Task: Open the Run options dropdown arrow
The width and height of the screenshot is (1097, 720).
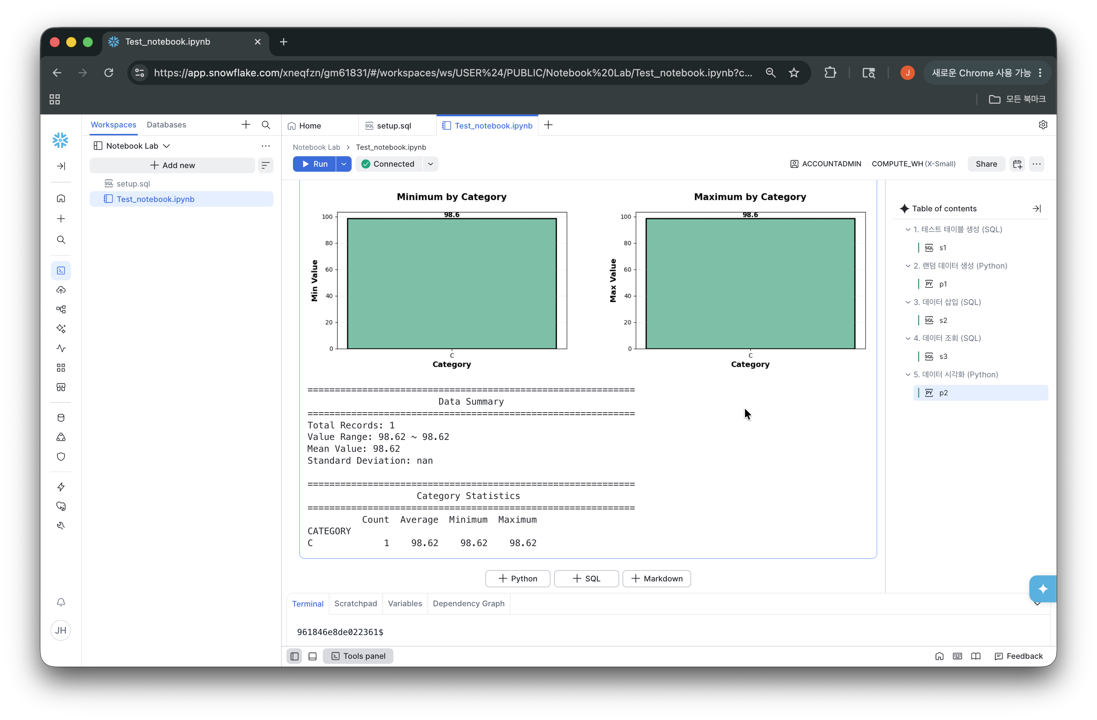Action: [344, 164]
